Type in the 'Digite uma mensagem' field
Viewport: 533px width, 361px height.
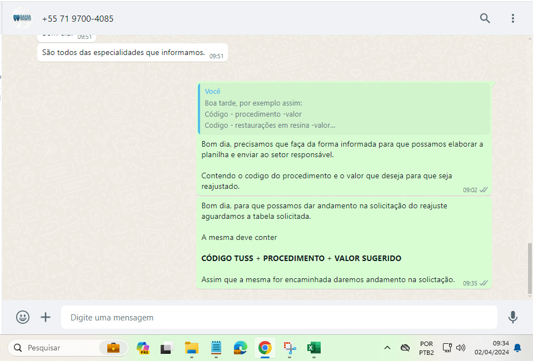[x=278, y=318]
